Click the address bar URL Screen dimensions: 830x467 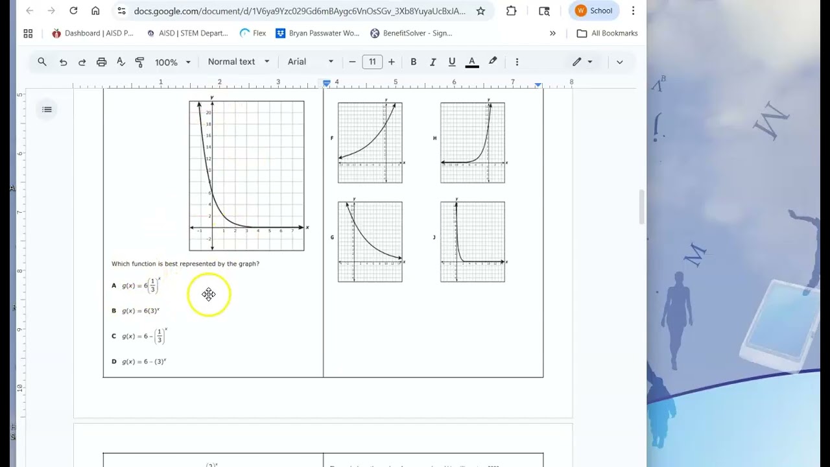point(300,11)
